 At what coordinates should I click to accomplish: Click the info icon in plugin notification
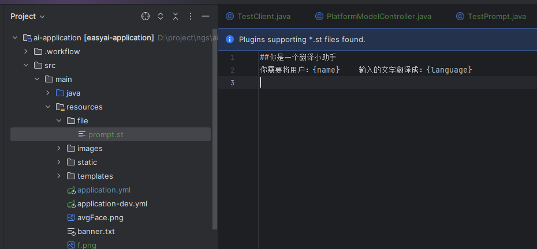[229, 39]
